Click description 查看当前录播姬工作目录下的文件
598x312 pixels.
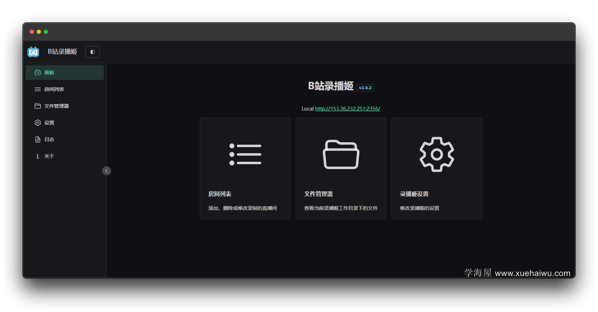341,208
